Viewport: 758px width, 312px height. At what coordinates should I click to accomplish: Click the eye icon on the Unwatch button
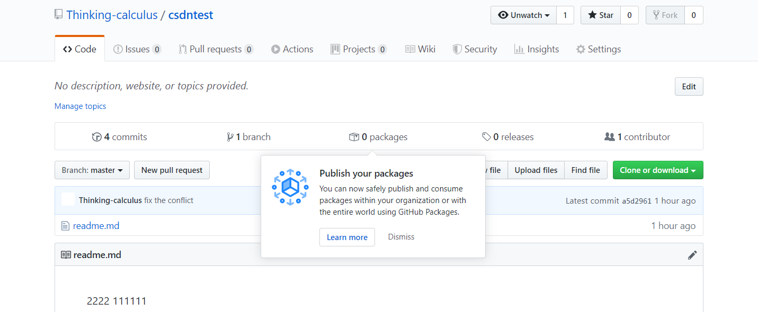(x=503, y=15)
